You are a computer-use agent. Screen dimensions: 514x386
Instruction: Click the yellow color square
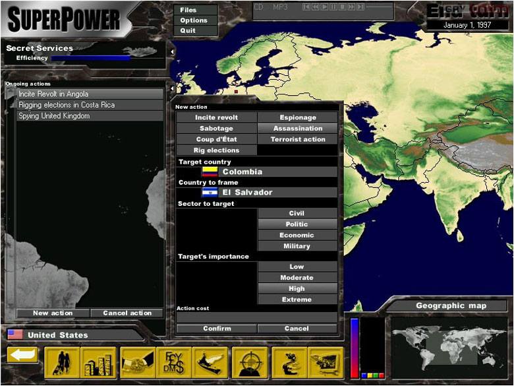tap(370, 375)
